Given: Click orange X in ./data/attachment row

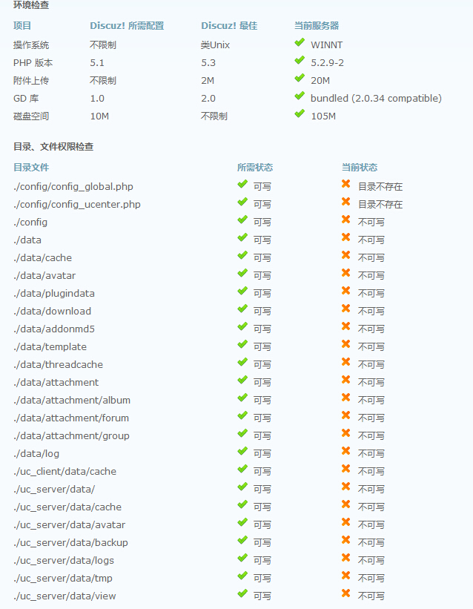Looking at the screenshot, I should coord(345,380).
